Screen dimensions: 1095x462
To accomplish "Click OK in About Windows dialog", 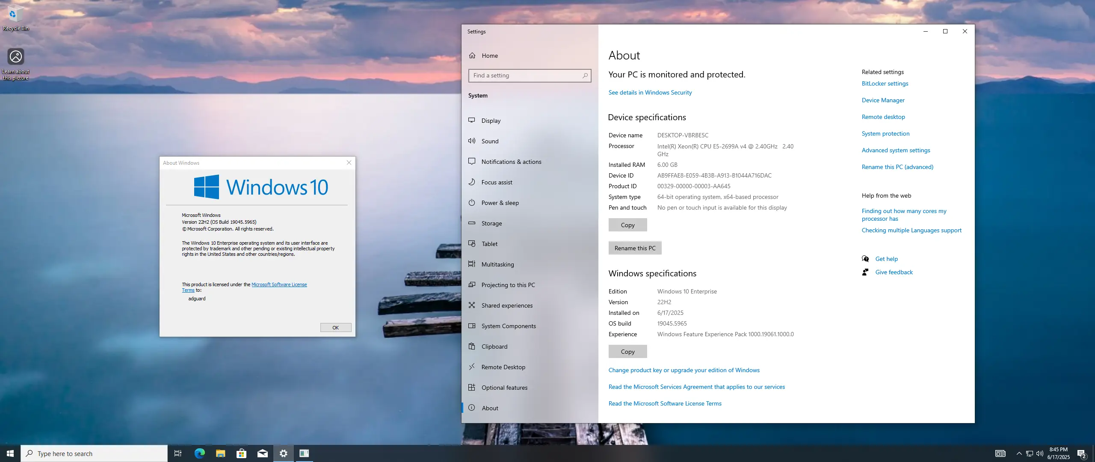I will [335, 328].
